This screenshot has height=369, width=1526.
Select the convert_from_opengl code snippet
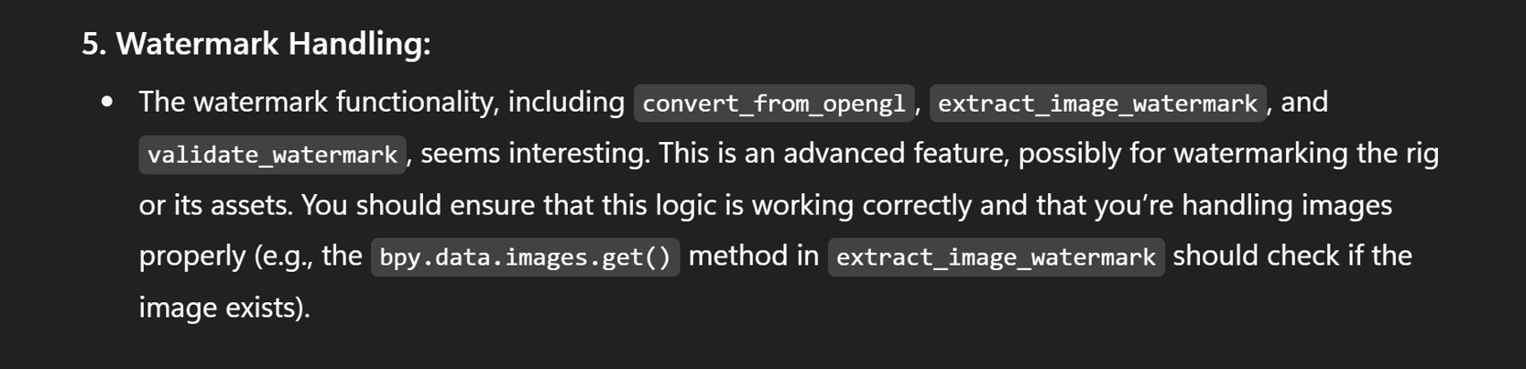[774, 103]
